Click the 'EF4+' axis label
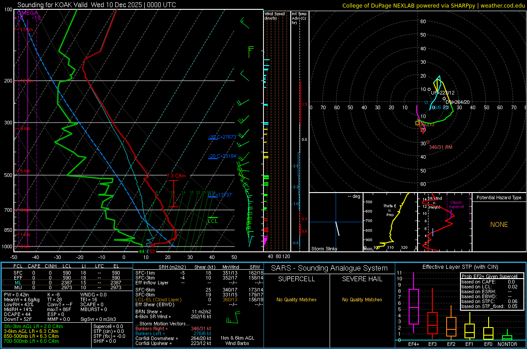527x349 pixels. 414,344
